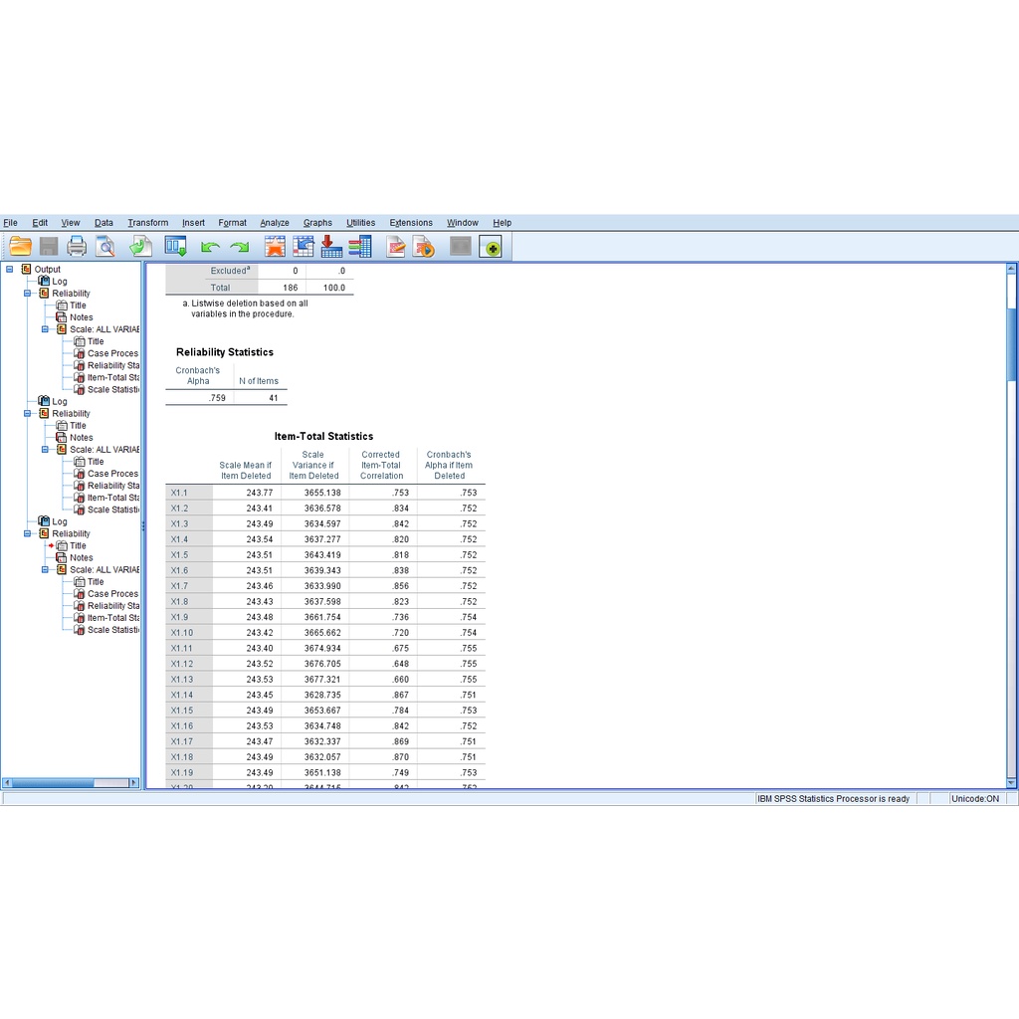Viewport: 1019px width, 1019px height.
Task: Select the Title item marked with red arrow
Action: tap(78, 546)
